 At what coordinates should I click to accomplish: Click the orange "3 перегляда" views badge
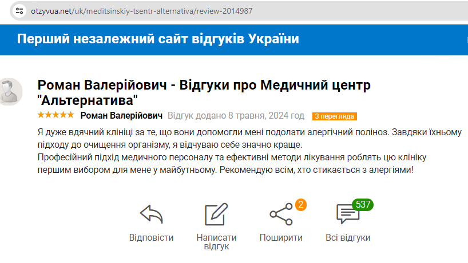[334, 116]
